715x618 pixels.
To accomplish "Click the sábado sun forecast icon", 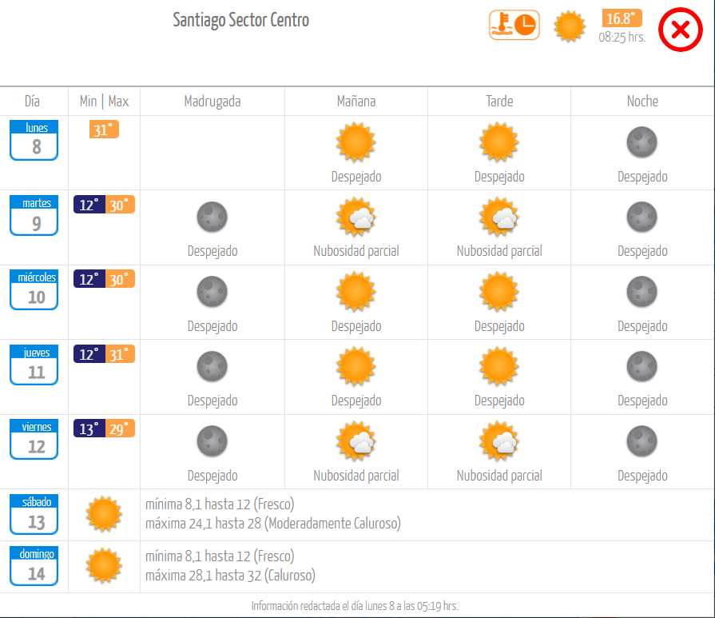I will pyautogui.click(x=104, y=514).
